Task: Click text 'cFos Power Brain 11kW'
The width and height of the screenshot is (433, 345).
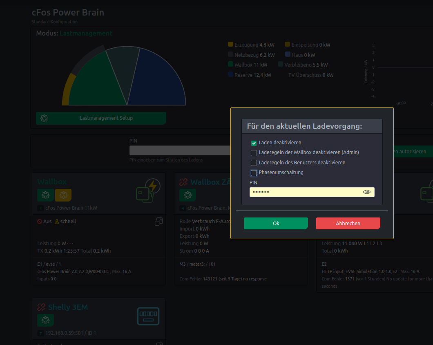Action: click(x=71, y=208)
